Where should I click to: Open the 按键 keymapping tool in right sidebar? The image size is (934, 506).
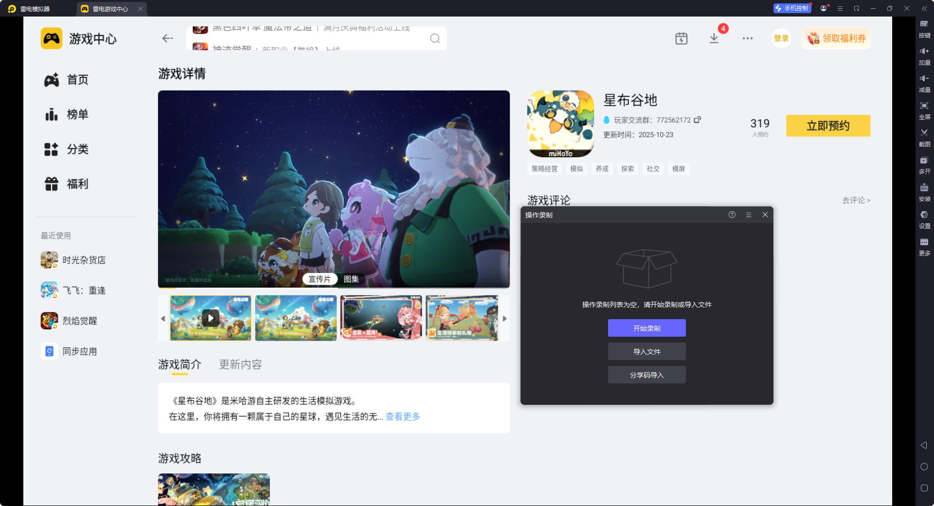click(924, 28)
